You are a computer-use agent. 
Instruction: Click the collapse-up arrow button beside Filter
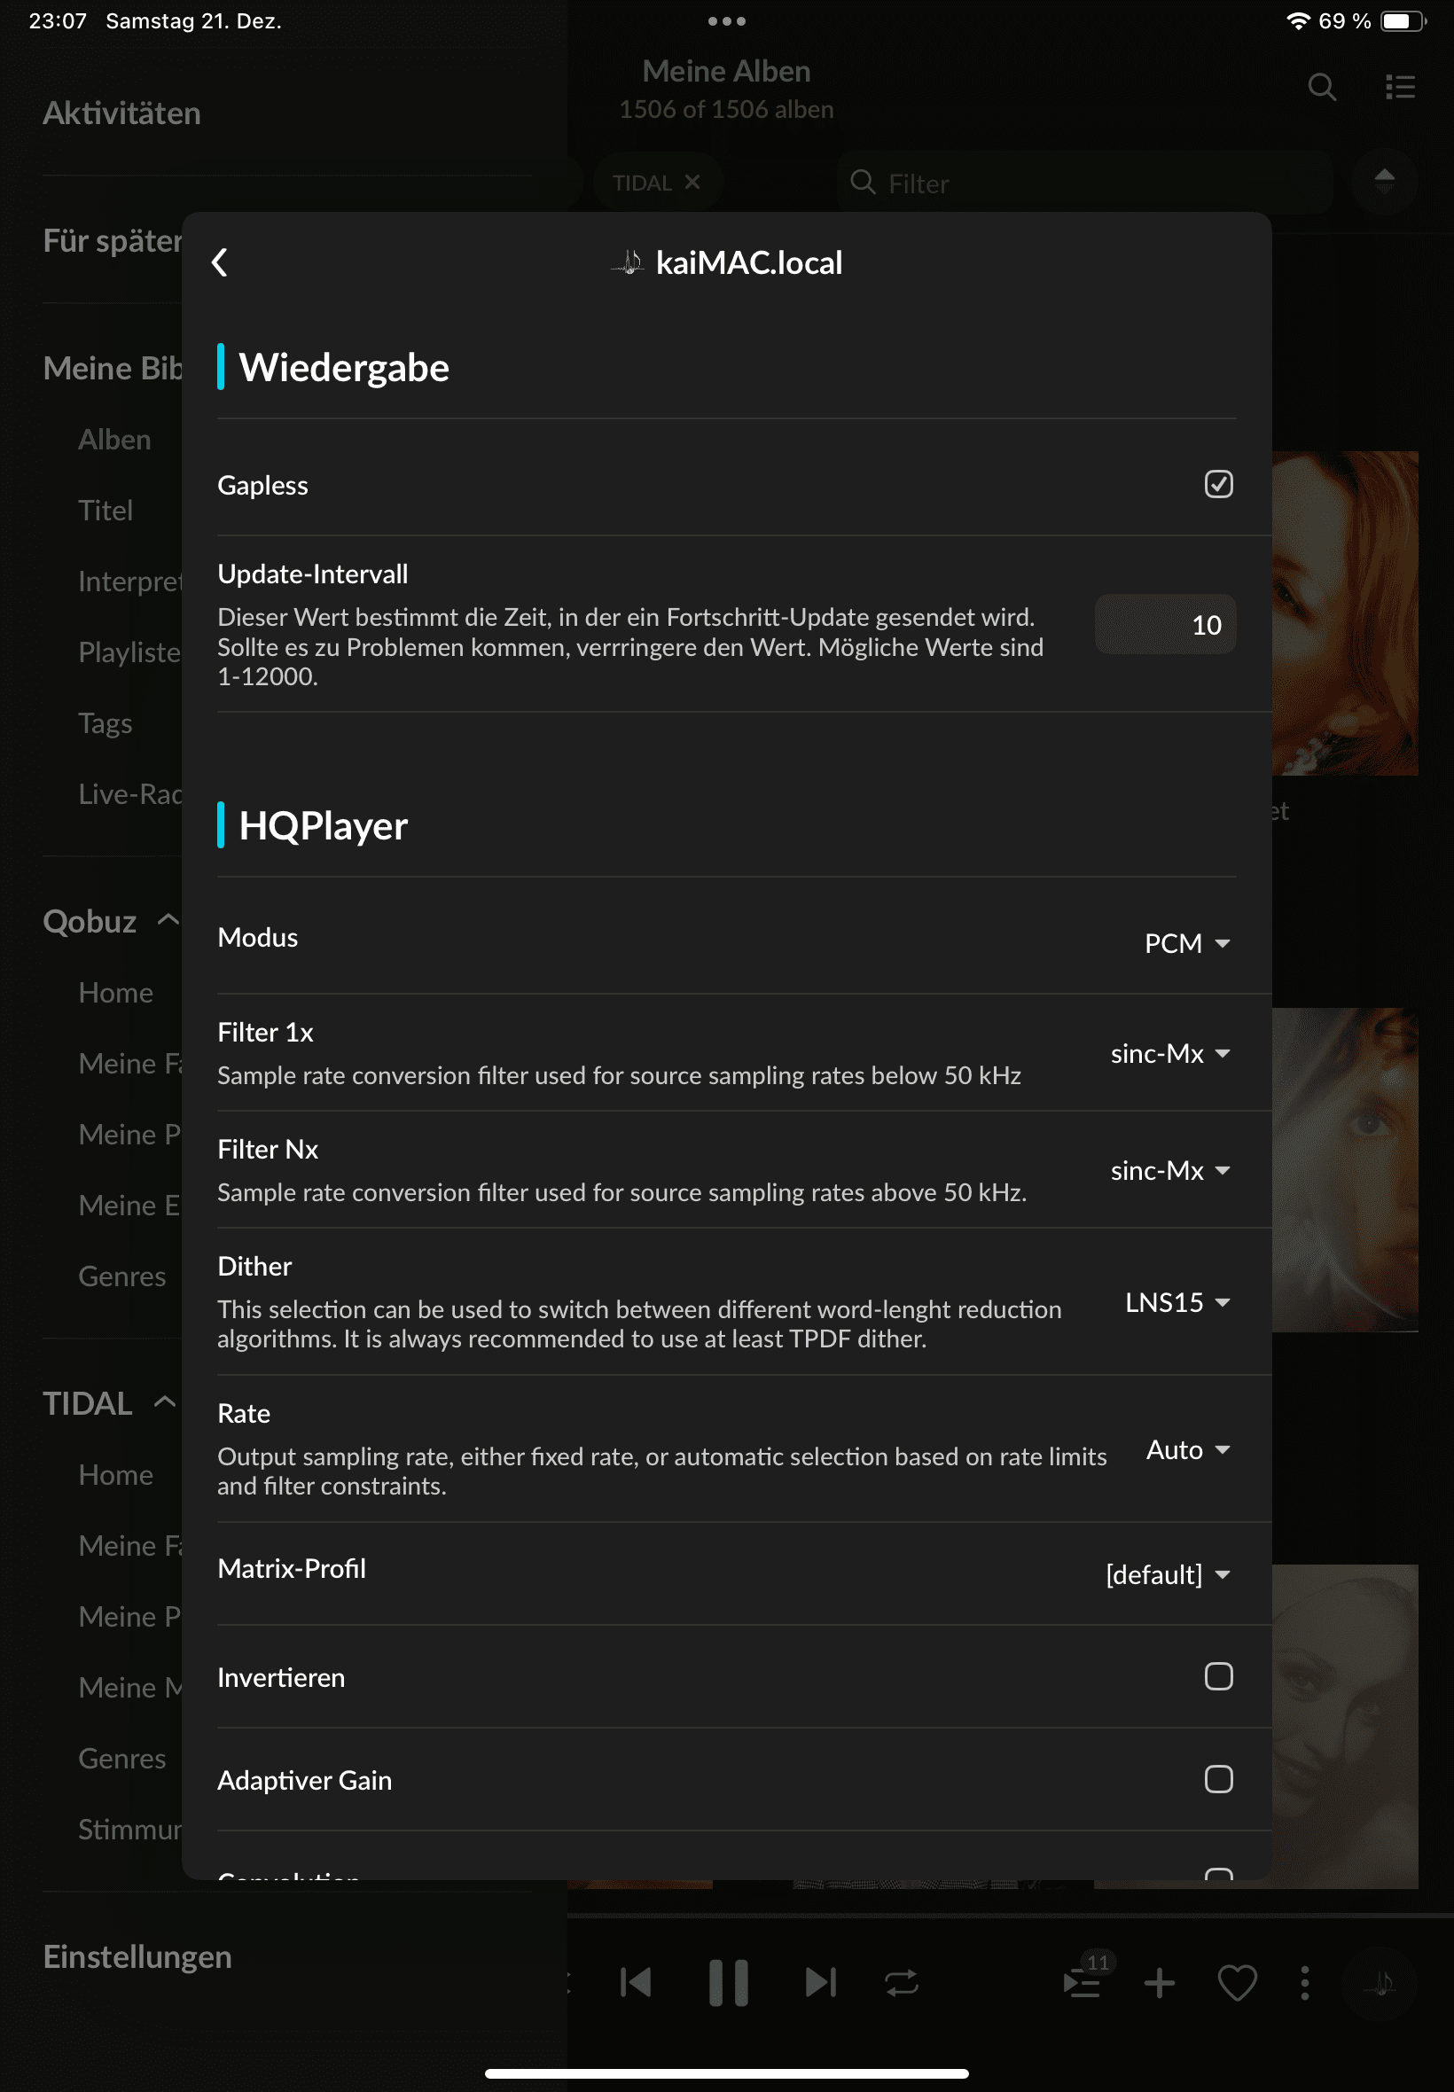(1384, 181)
